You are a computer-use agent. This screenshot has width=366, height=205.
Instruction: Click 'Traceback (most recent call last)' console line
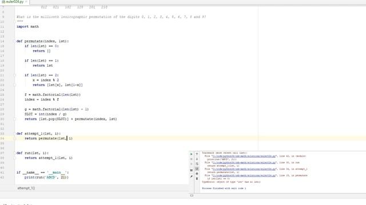(224, 153)
